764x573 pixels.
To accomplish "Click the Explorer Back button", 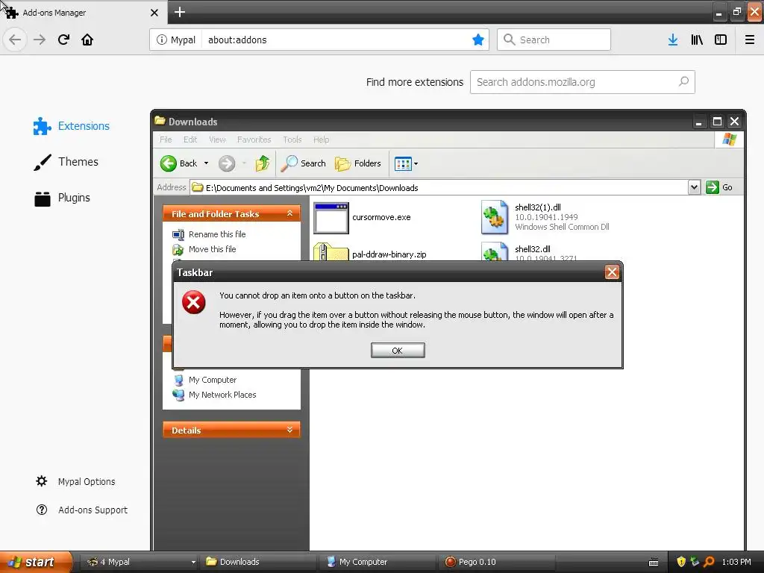I will click(x=179, y=163).
